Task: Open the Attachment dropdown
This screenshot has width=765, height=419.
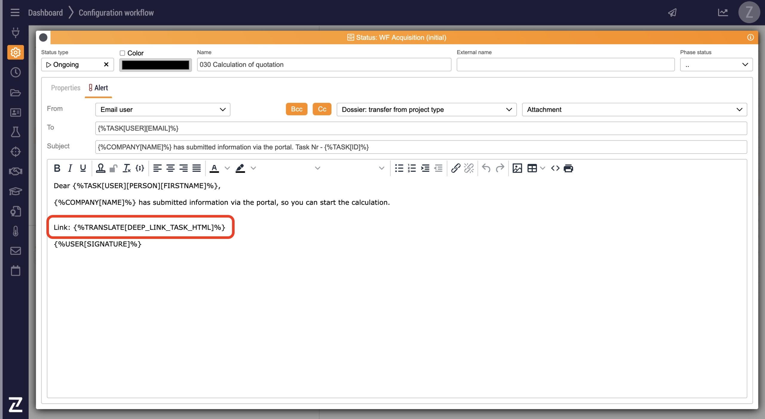Action: click(634, 110)
